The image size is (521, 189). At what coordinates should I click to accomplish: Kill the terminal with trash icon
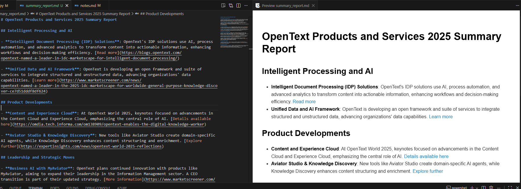click(x=491, y=188)
